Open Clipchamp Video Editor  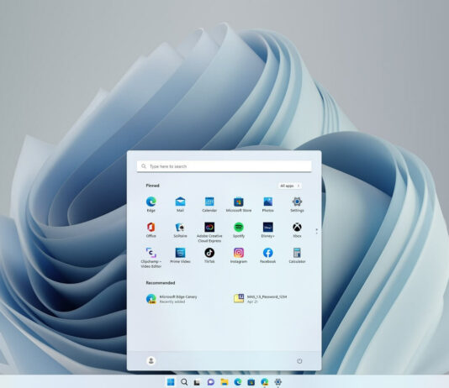pyautogui.click(x=151, y=258)
